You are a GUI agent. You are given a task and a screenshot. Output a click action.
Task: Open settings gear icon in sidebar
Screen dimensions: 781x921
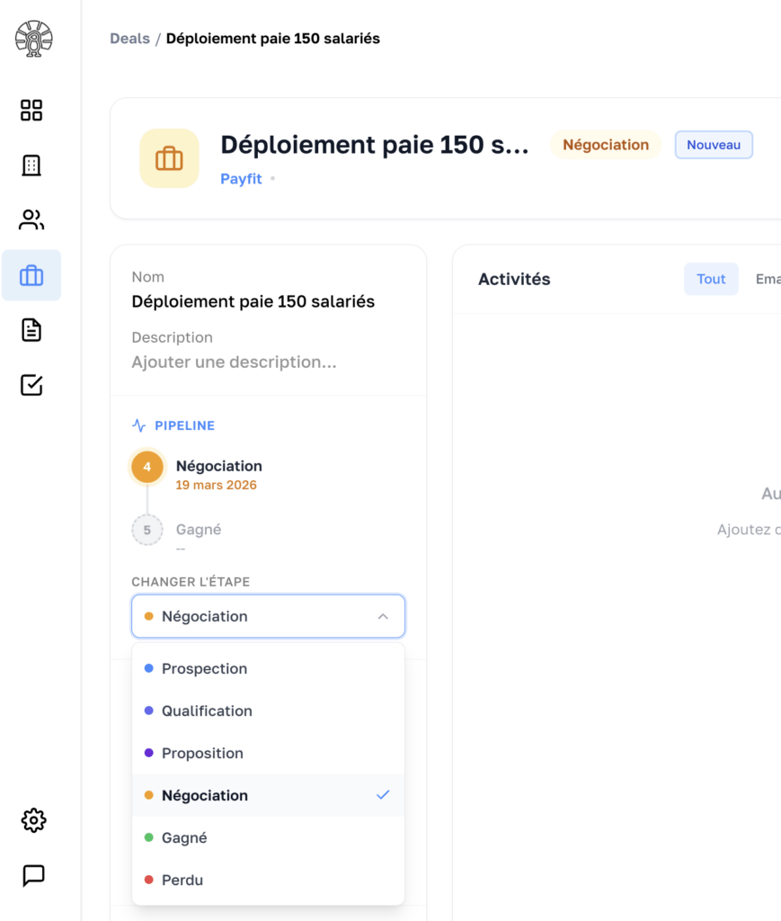[x=33, y=820]
